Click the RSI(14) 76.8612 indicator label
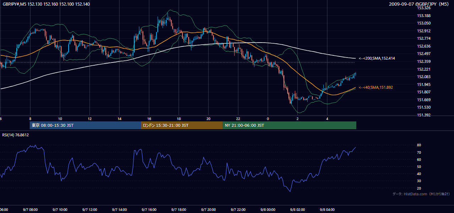This screenshot has height=213, width=454. coord(16,135)
